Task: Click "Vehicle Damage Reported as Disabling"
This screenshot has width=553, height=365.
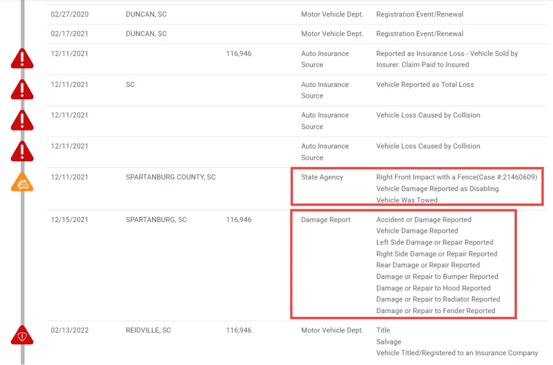Action: coord(437,188)
